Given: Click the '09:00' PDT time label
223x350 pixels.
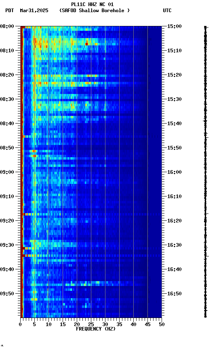Looking at the screenshot, I should [7, 172].
